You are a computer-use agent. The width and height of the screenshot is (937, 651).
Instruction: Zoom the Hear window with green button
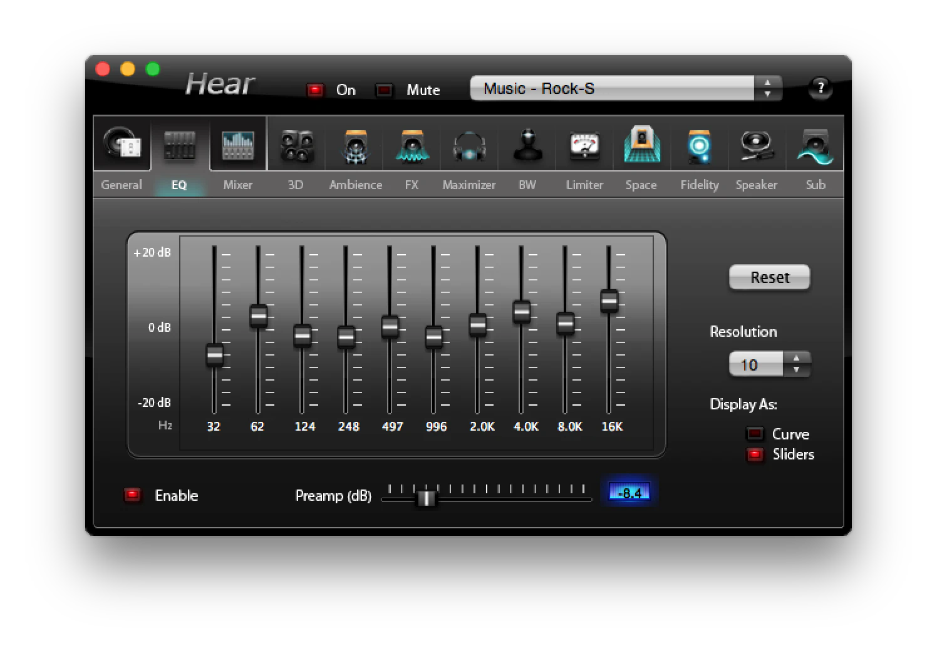click(153, 69)
